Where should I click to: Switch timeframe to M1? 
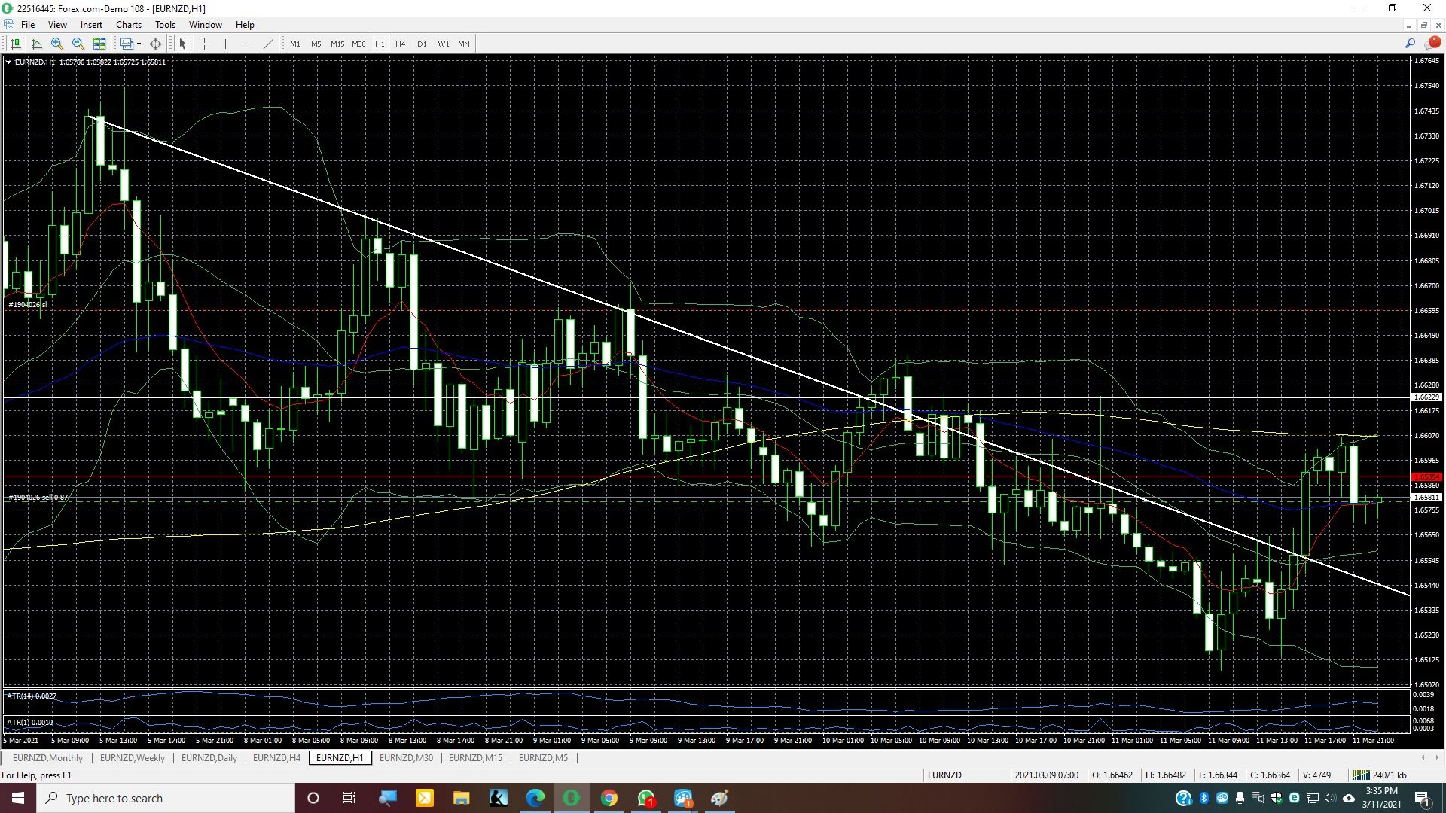295,44
